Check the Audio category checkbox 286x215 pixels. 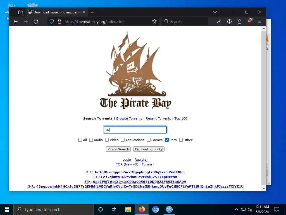(x=91, y=140)
